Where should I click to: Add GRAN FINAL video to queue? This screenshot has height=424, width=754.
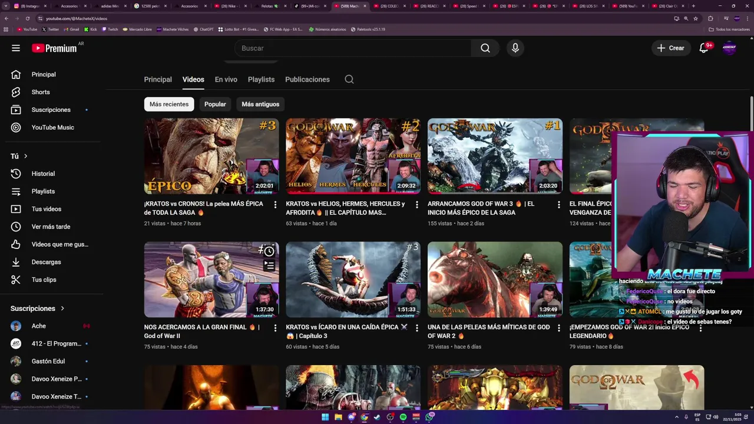click(269, 266)
